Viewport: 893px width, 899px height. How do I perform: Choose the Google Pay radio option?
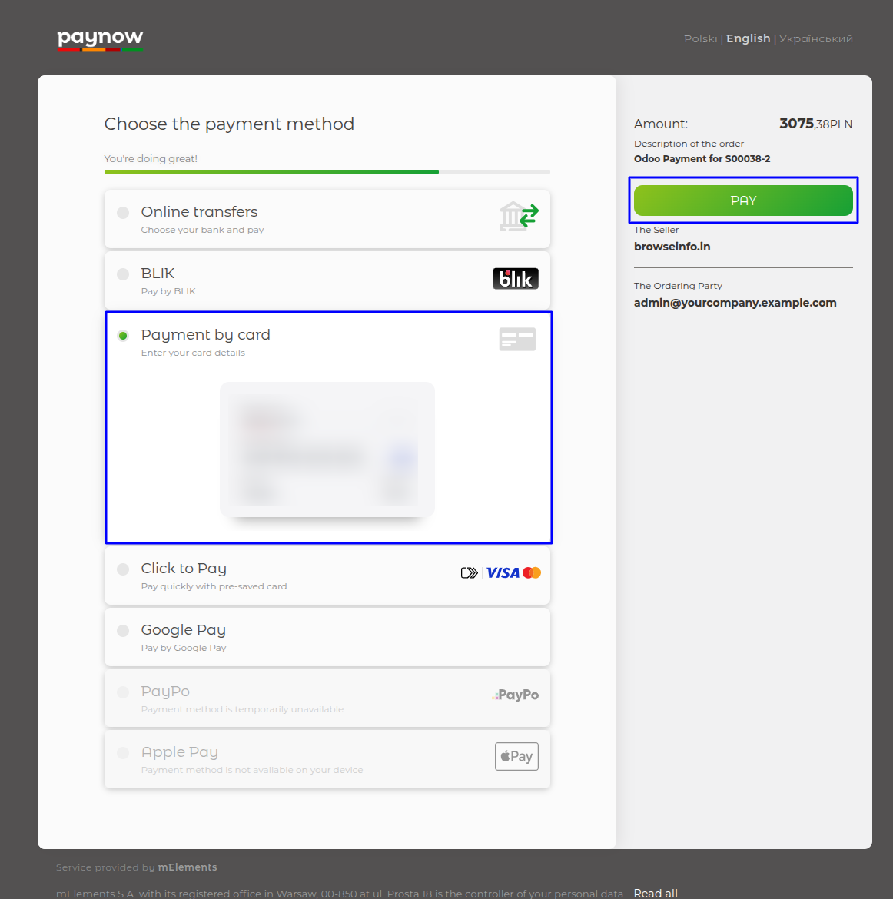coord(123,631)
